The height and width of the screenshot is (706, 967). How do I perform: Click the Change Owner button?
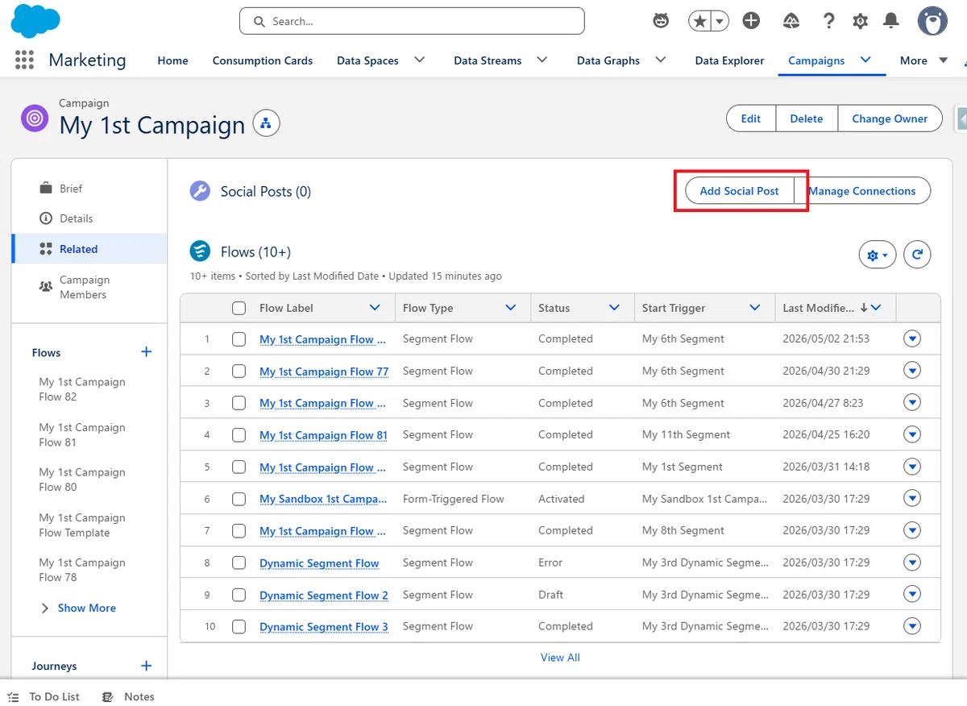coord(890,118)
